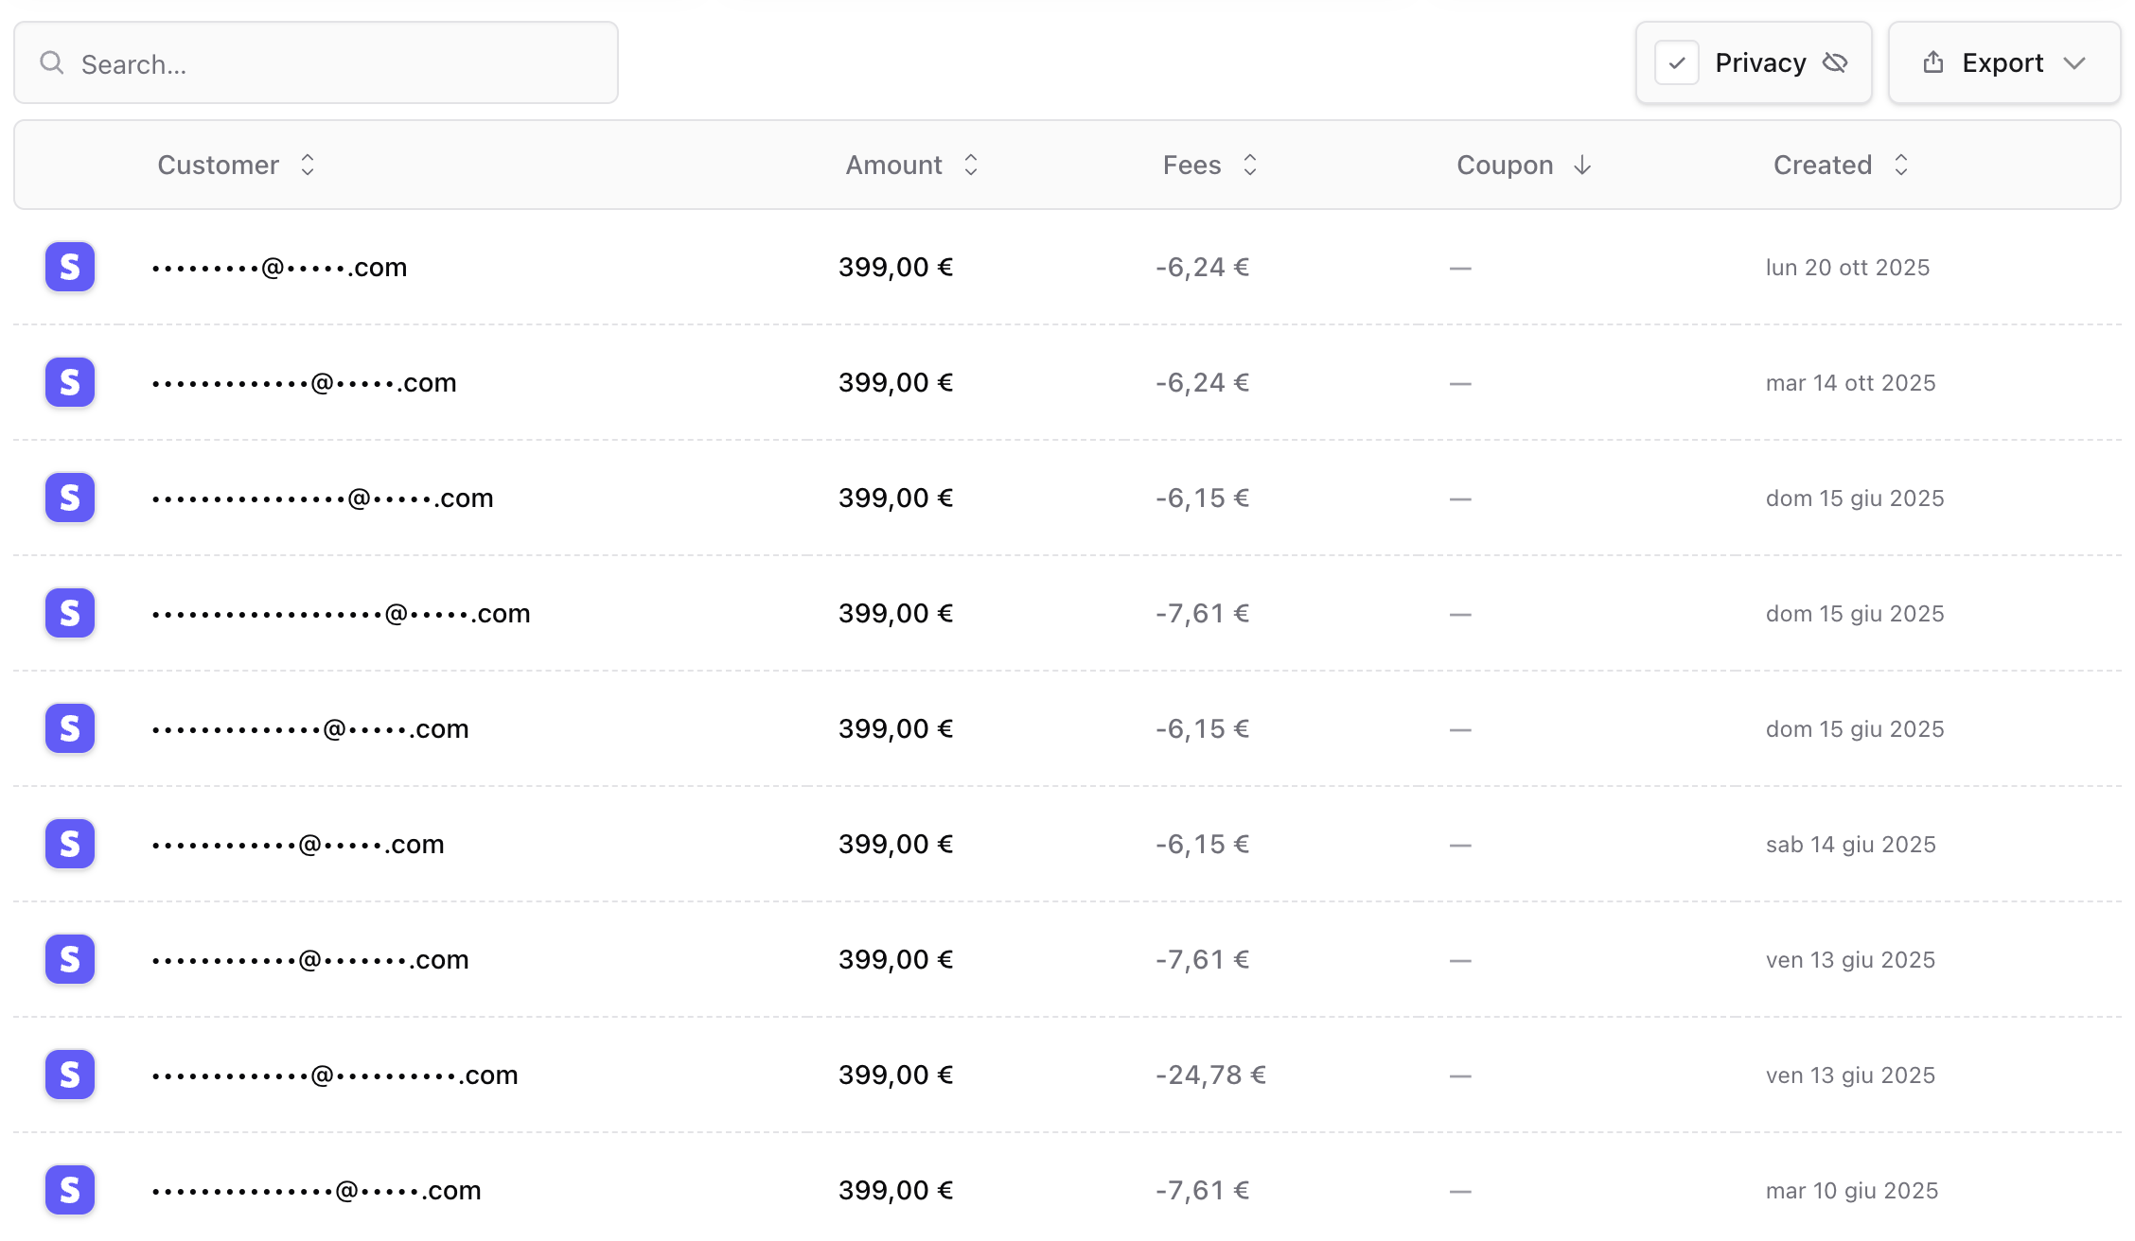Screen dimensions: 2135x1241
Task: Click the sort arrows beside Fees
Action: (1250, 165)
